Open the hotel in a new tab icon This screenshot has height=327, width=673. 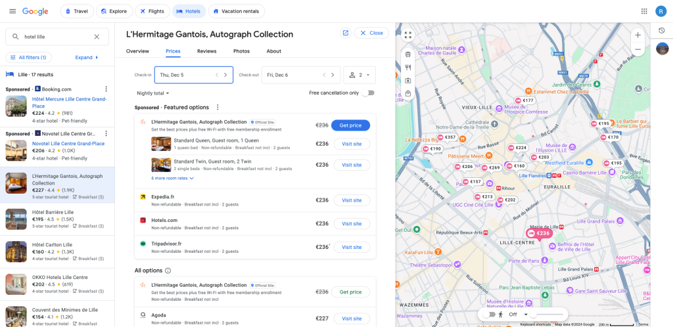point(346,33)
